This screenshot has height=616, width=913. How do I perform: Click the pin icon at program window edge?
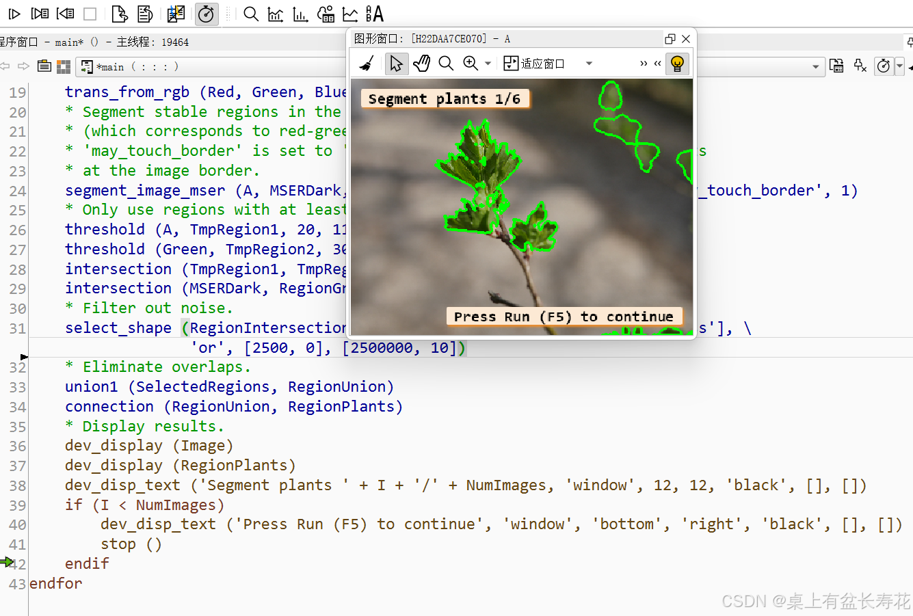coord(910,42)
